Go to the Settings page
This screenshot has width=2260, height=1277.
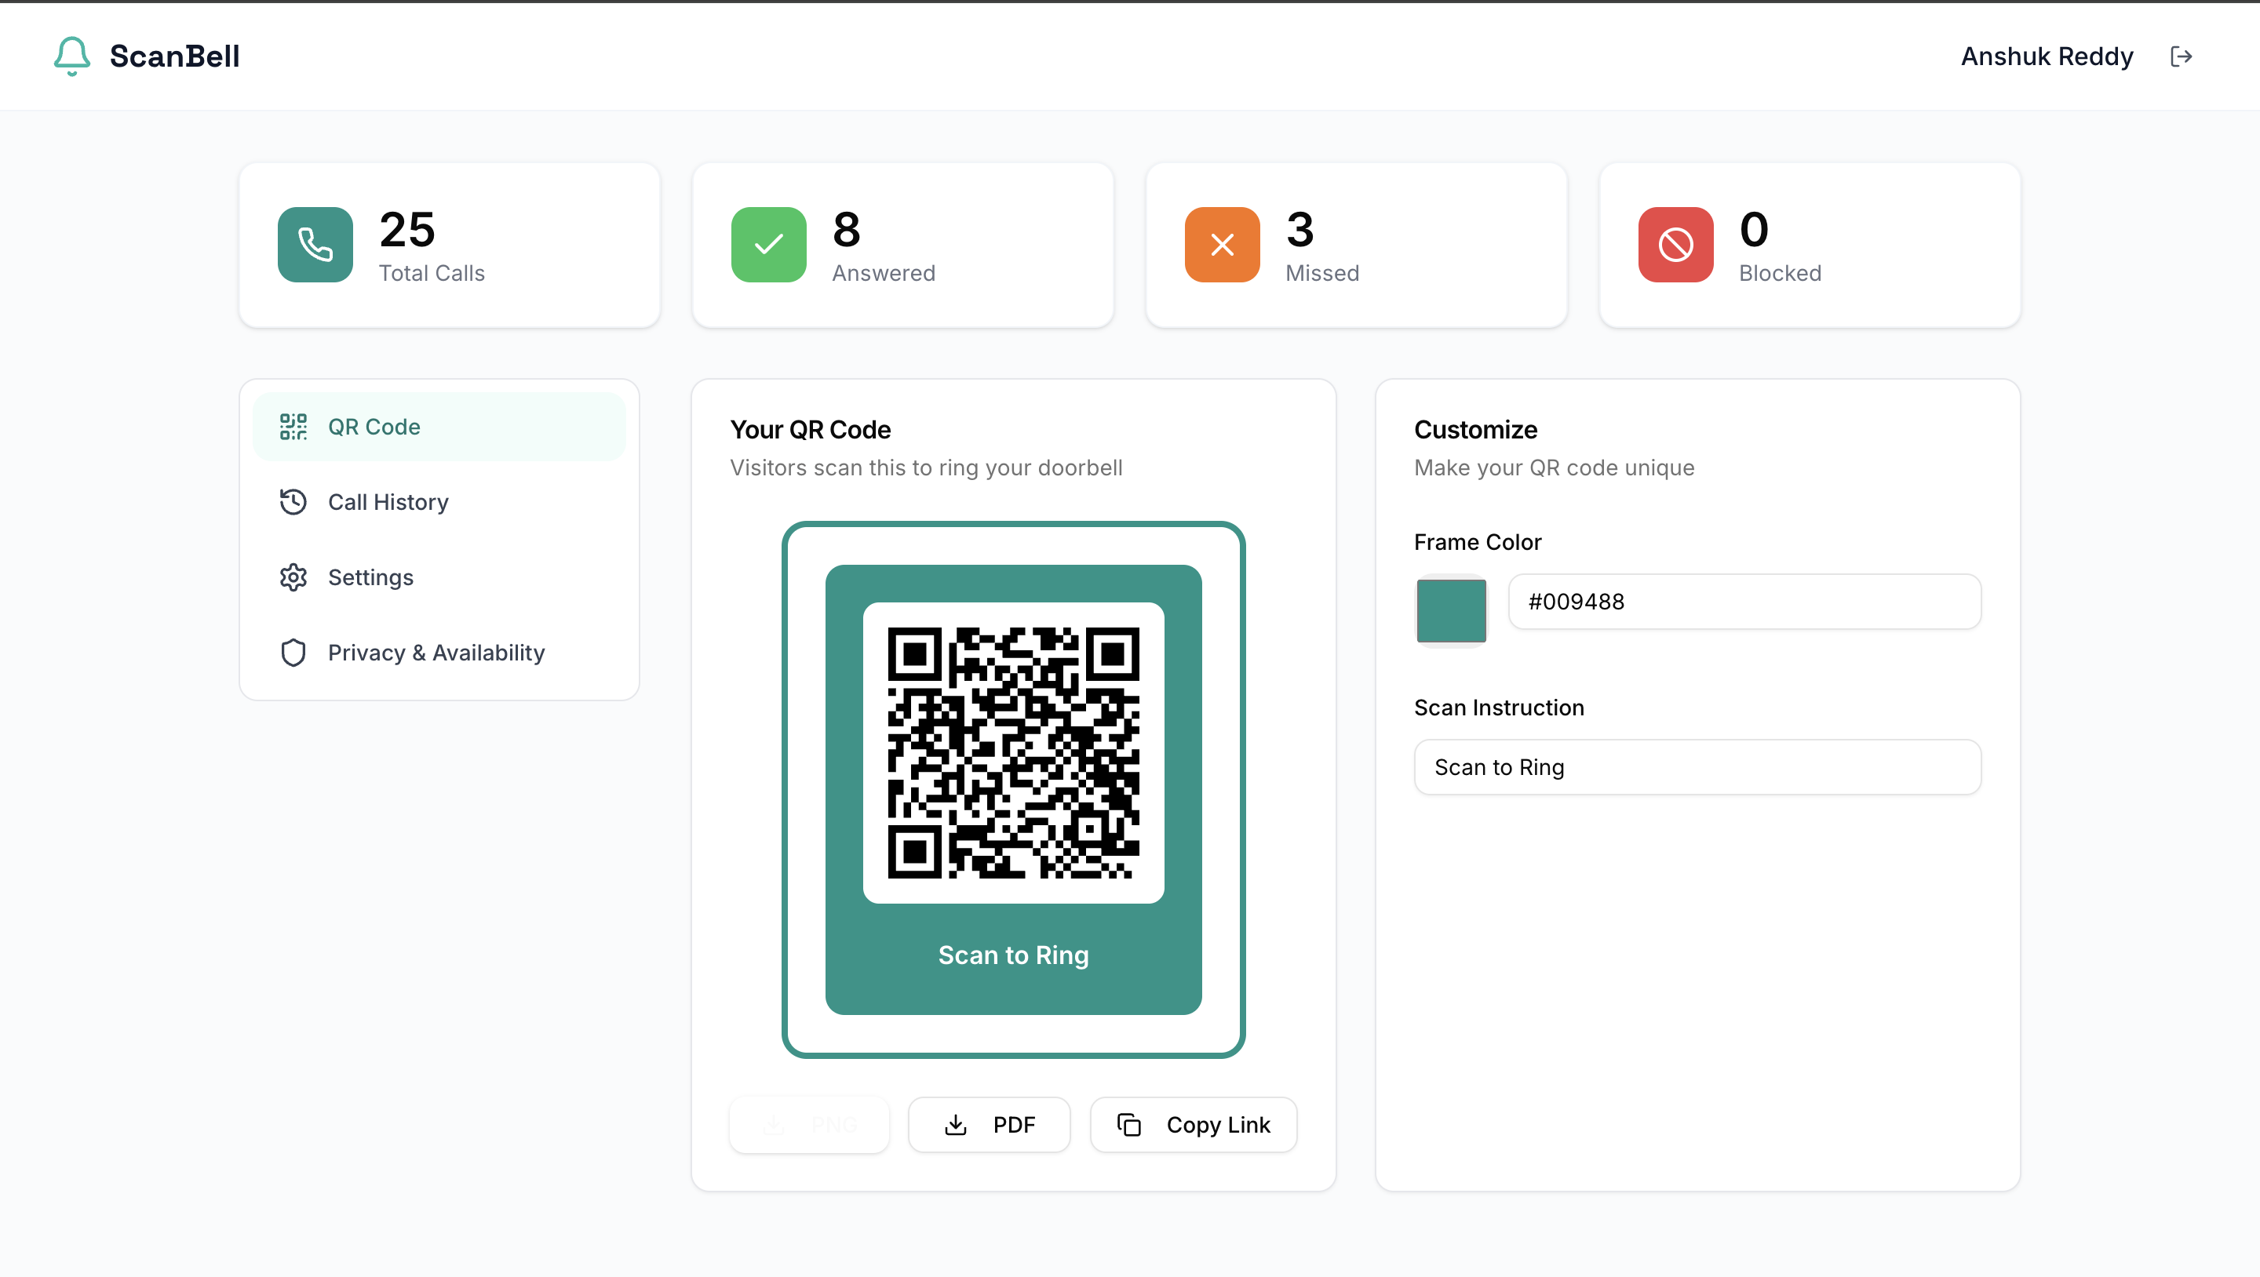439,577
